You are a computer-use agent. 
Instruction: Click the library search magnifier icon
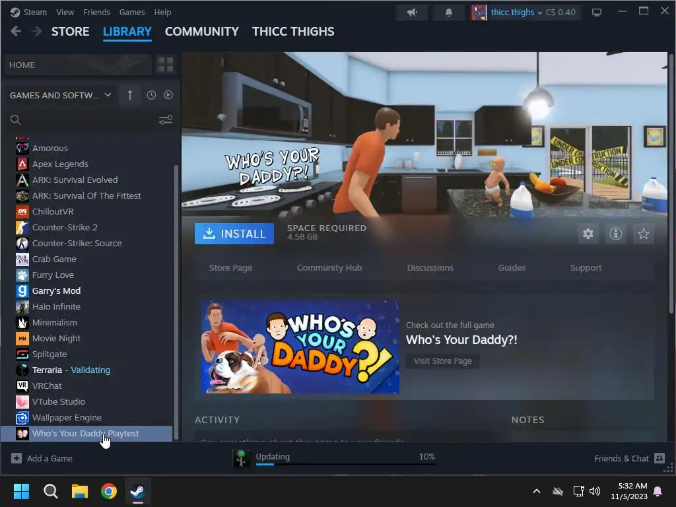click(16, 120)
